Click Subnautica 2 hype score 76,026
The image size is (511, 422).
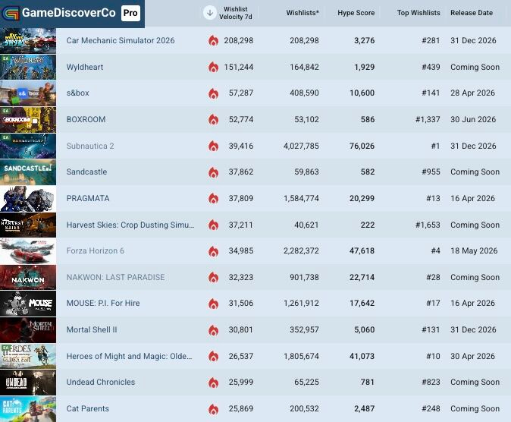tap(362, 146)
